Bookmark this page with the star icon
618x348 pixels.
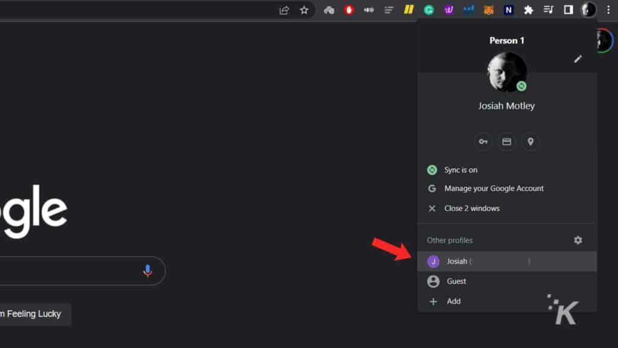coord(304,10)
